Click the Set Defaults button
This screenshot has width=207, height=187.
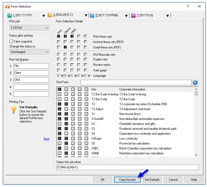(x=152, y=180)
